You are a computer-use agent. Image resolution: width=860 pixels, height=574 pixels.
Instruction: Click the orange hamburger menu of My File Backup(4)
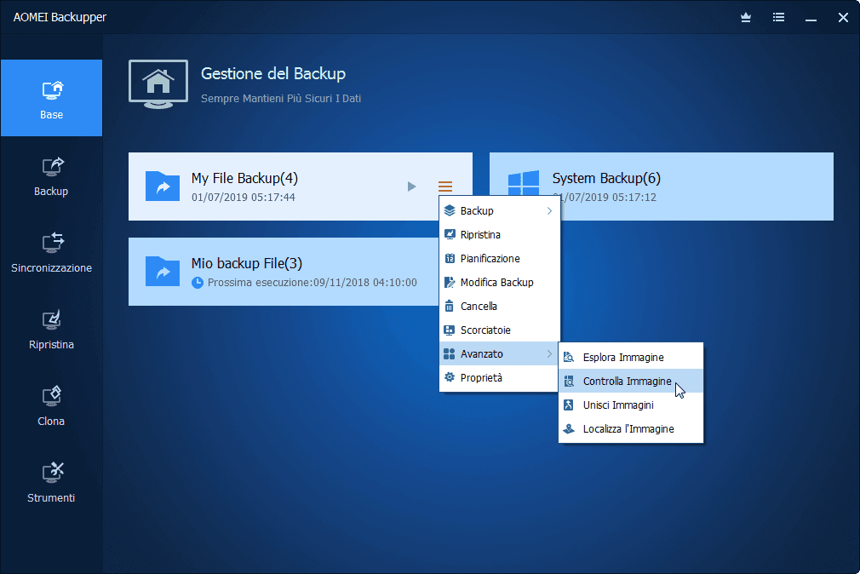pos(445,187)
